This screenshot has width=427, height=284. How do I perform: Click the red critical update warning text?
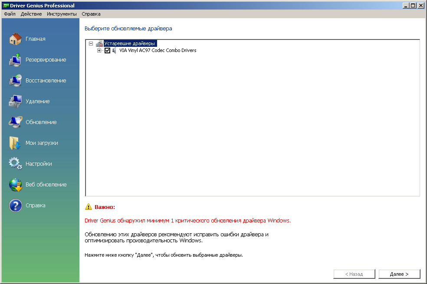coord(187,221)
